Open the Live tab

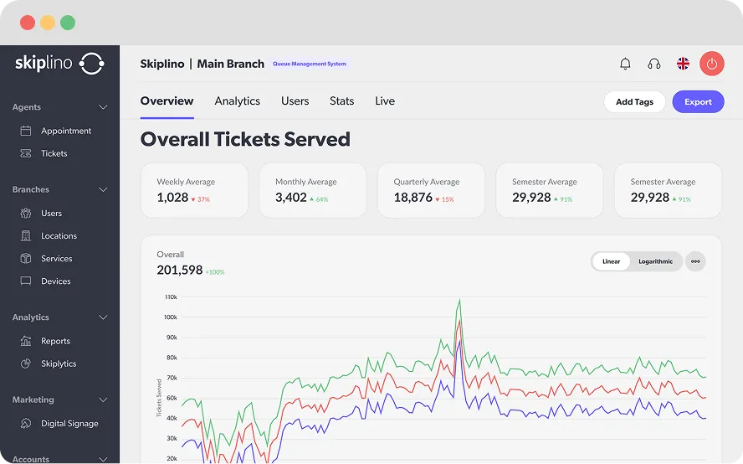pos(385,101)
